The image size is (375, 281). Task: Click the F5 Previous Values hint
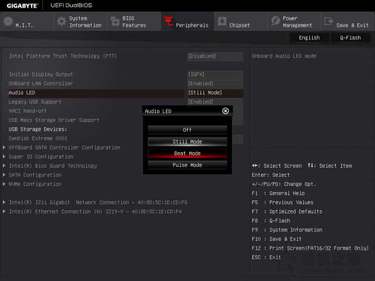pyautogui.click(x=282, y=203)
